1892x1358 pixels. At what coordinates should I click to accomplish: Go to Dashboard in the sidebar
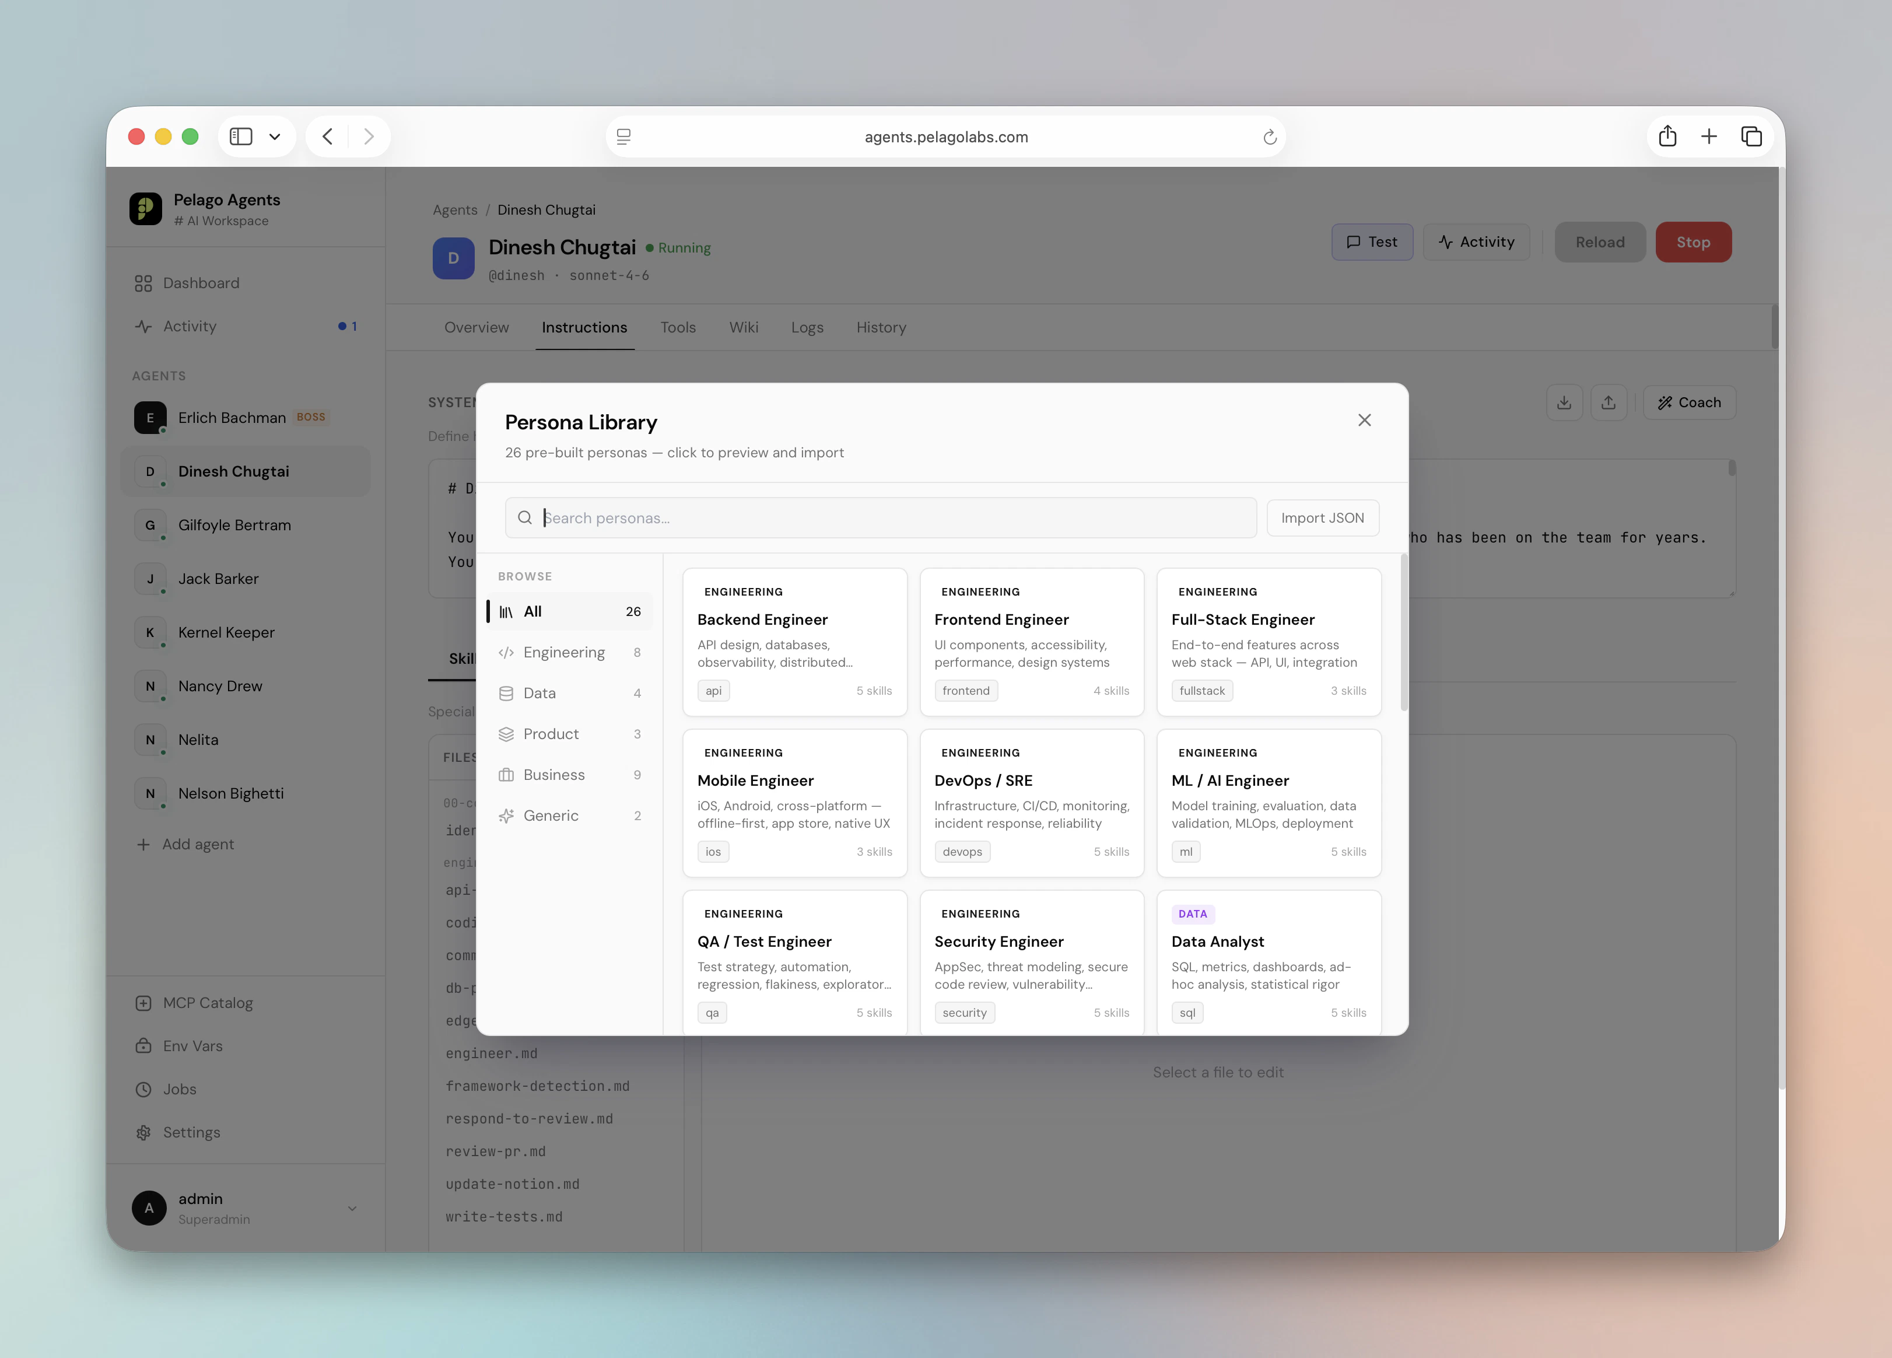[x=246, y=283]
